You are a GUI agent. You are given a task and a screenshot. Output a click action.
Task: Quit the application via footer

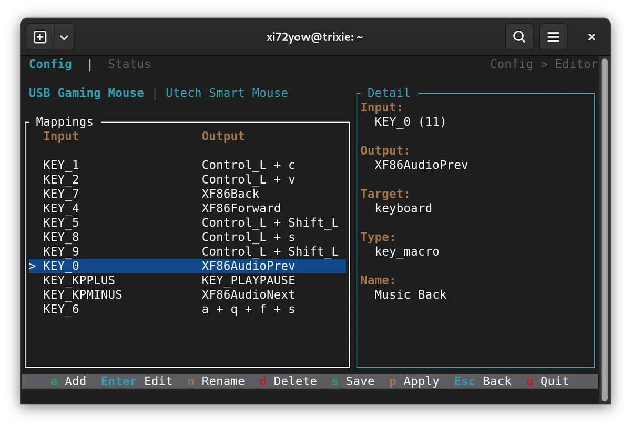(x=547, y=381)
